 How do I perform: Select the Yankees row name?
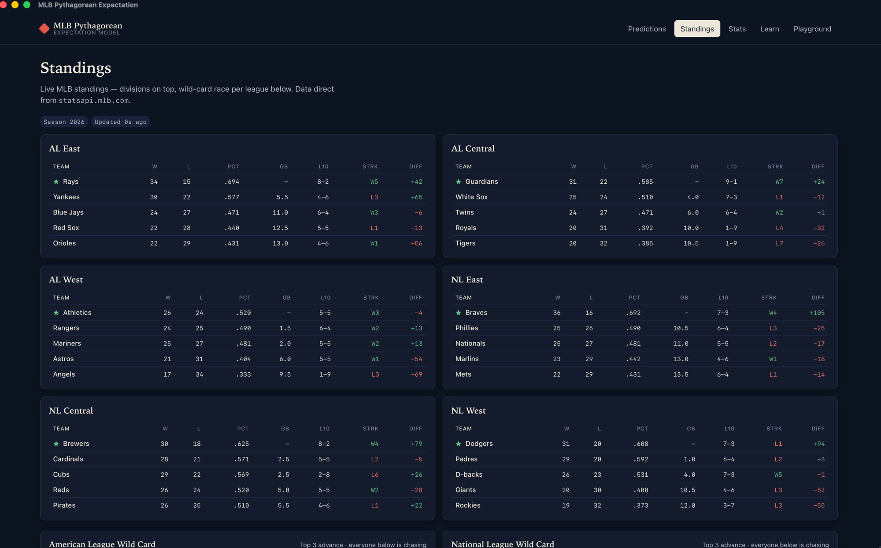tap(66, 197)
